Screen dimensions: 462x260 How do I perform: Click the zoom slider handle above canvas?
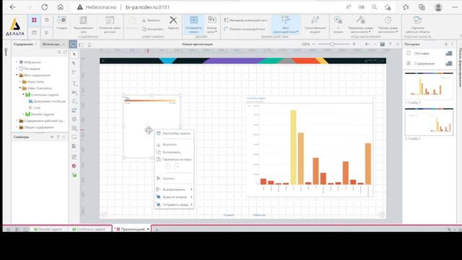coord(332,44)
